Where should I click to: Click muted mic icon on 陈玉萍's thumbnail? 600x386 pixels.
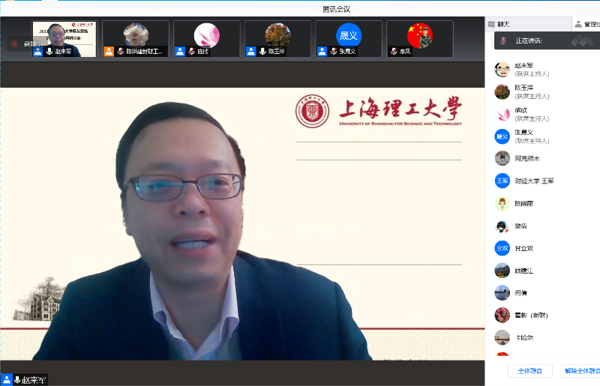coord(262,52)
